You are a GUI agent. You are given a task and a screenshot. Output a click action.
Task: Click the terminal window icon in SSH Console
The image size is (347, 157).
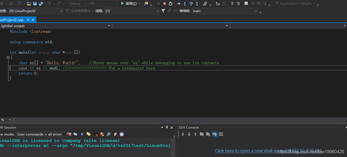tap(221, 134)
